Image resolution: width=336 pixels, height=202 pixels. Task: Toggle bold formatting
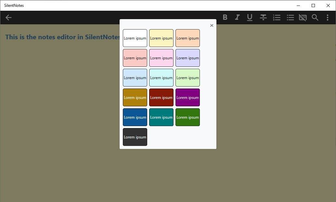click(x=225, y=17)
